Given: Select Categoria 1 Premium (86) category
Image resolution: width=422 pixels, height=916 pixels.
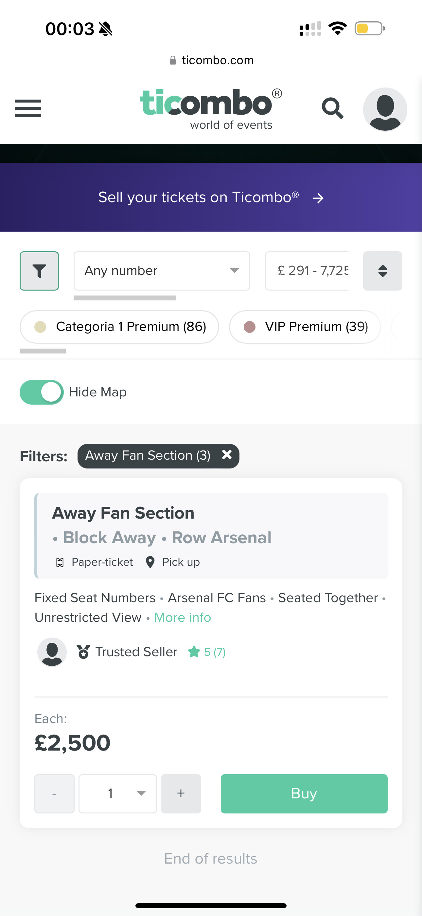Looking at the screenshot, I should pyautogui.click(x=119, y=326).
